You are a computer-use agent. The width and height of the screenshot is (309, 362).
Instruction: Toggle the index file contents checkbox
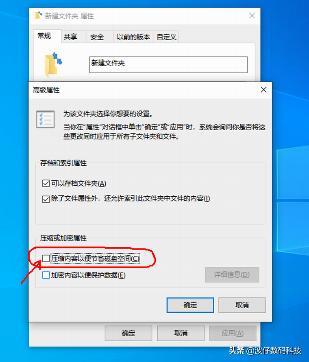[x=46, y=199]
